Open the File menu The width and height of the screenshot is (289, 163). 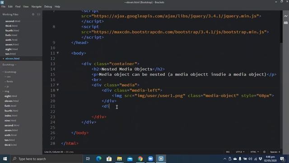[x=3, y=6]
